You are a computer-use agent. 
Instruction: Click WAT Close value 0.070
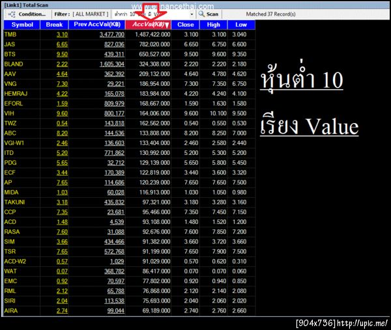pyautogui.click(x=191, y=271)
